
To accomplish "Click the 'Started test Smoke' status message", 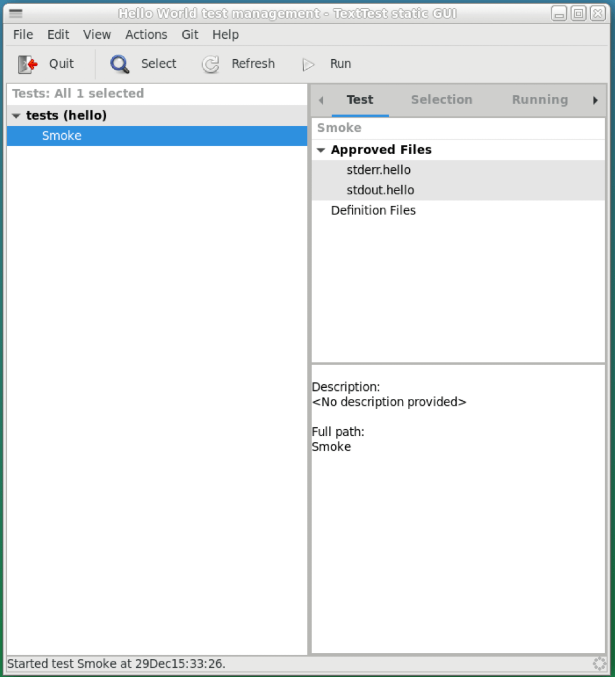I will coord(116,663).
